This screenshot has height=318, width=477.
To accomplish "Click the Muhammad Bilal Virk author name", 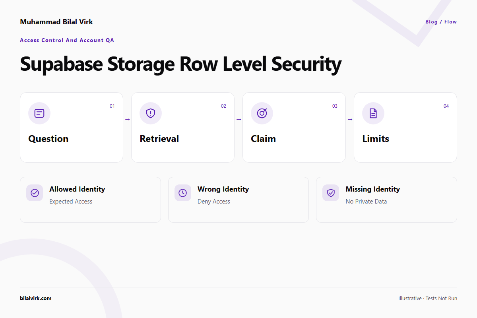I will tap(56, 22).
